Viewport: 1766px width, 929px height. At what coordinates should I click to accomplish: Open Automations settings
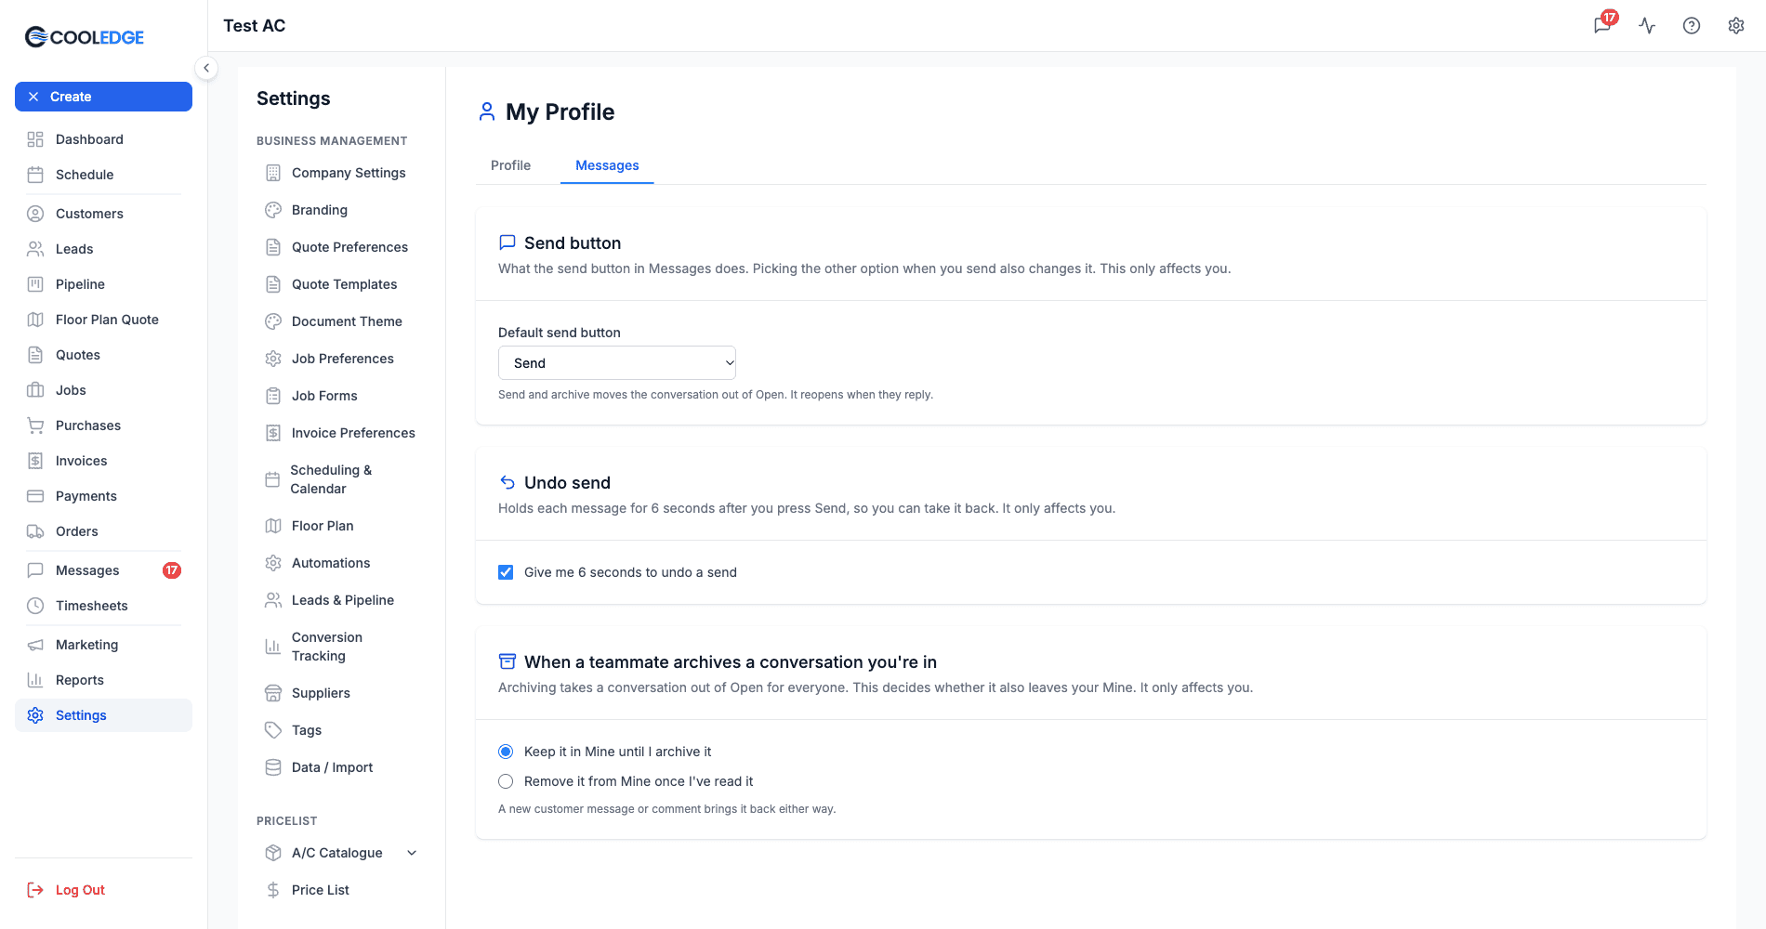(341, 563)
